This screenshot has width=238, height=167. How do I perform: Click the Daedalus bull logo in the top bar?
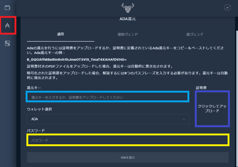coord(128,8)
